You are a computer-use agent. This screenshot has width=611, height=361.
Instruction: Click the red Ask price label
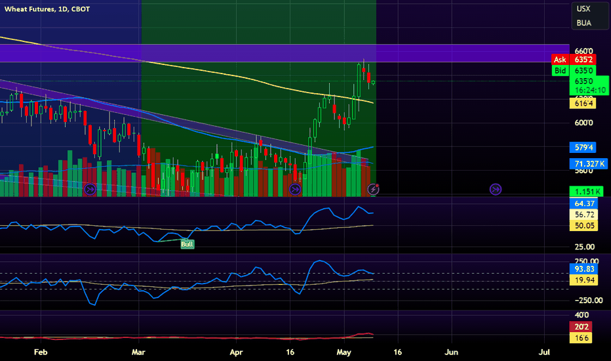(x=560, y=60)
